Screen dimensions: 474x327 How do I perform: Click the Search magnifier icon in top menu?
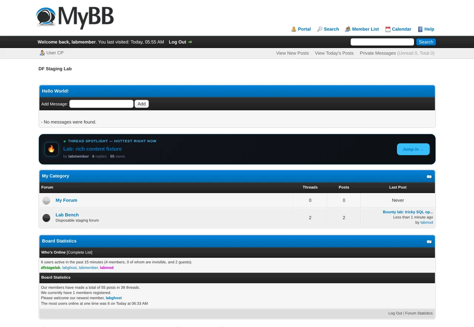click(x=320, y=29)
